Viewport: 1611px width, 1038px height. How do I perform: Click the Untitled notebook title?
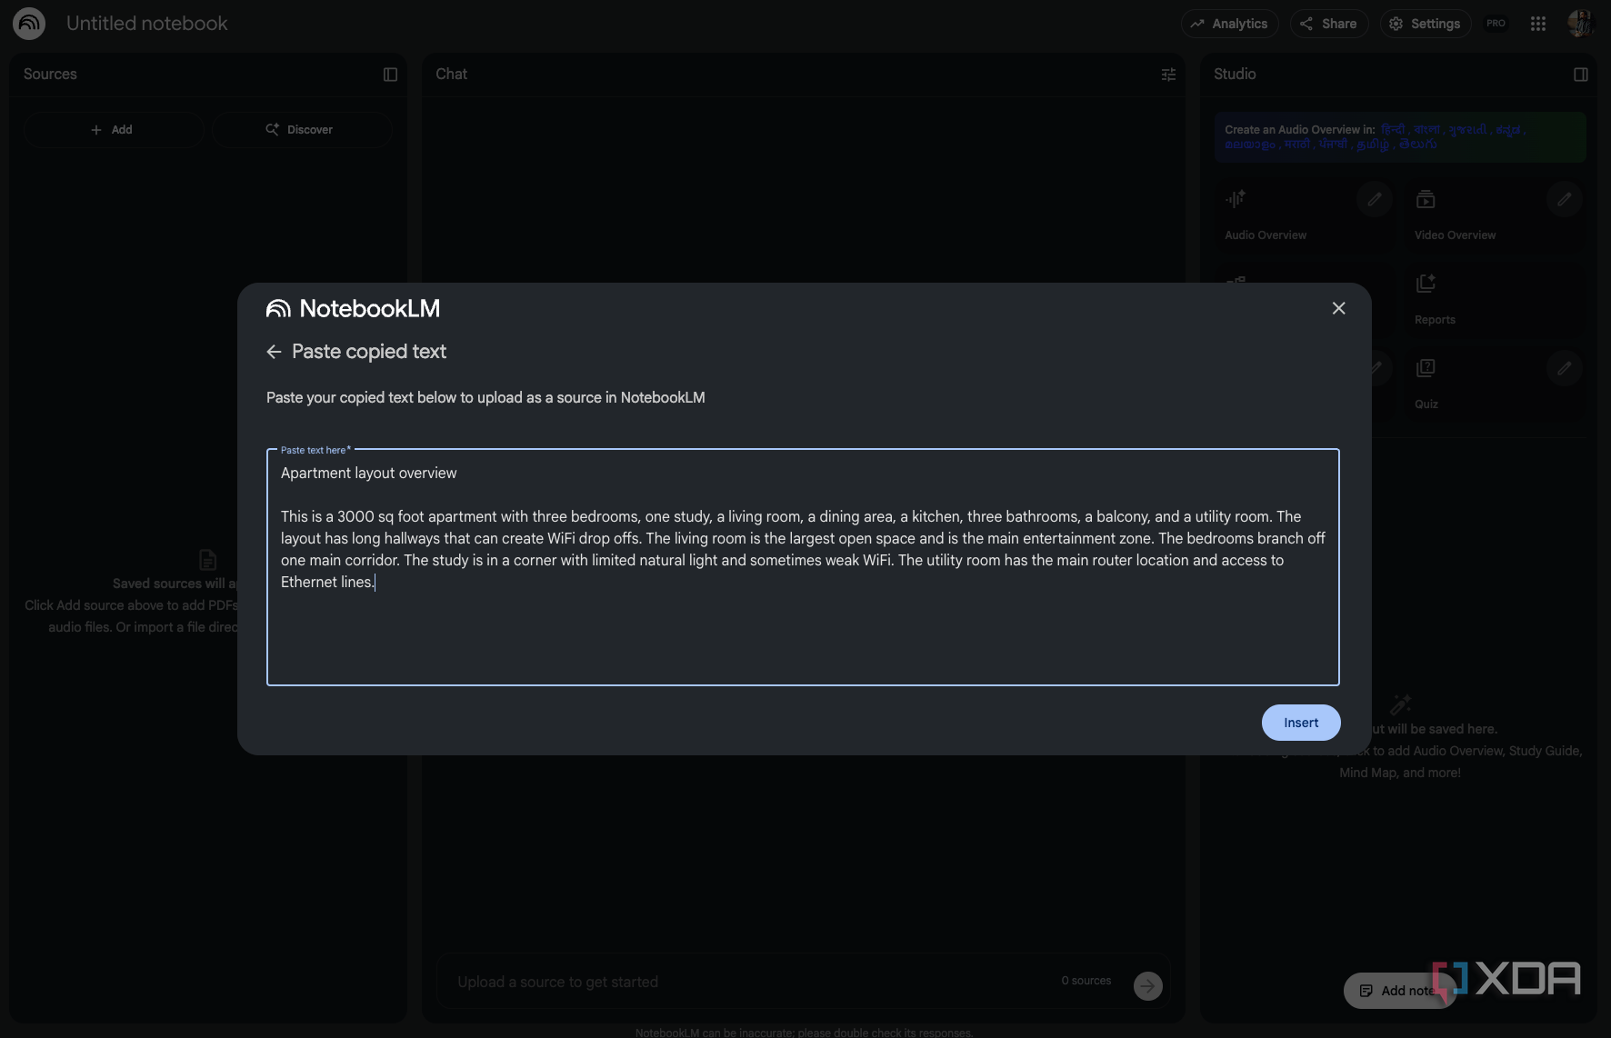pos(147,24)
